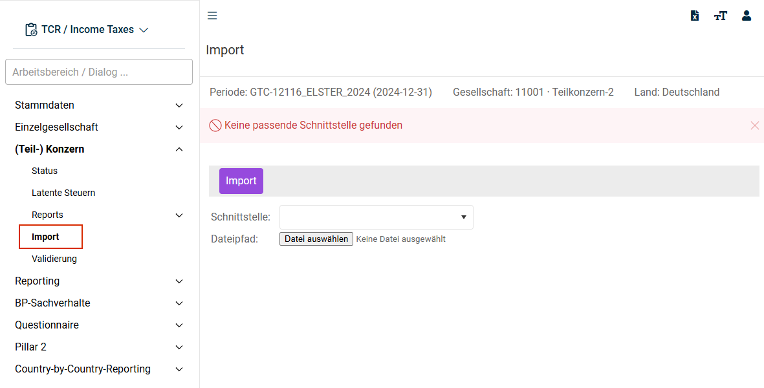Viewport: 764px width, 388px height.
Task: Expand Country-by-Country-Reporting section
Action: [x=99, y=369]
